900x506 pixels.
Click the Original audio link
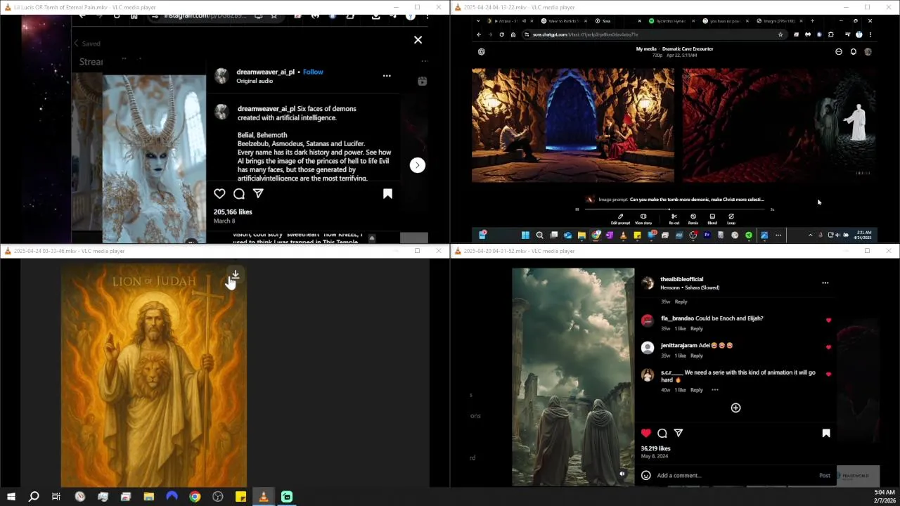point(255,81)
